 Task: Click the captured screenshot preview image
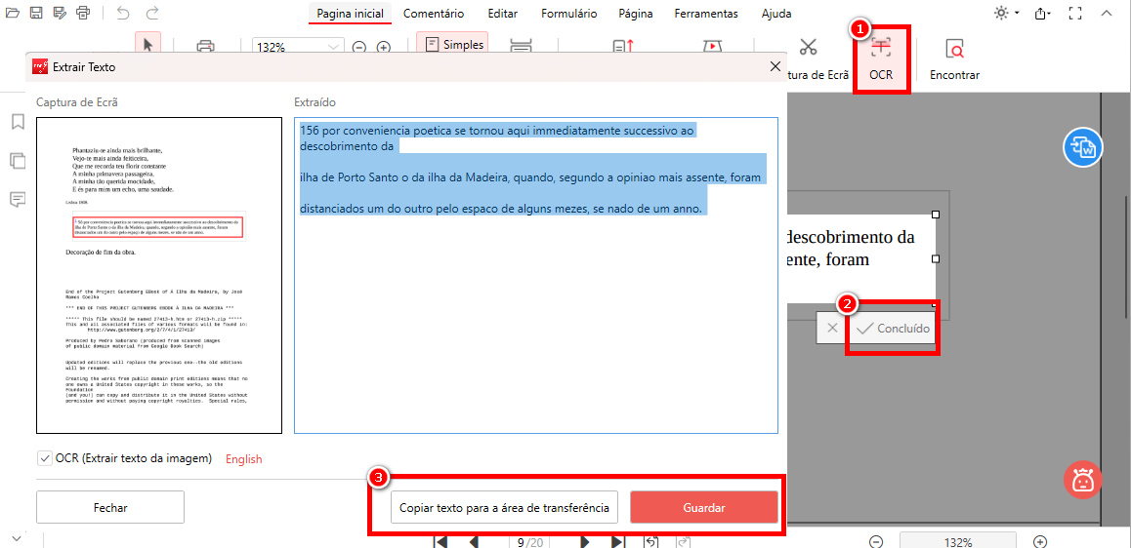(159, 276)
